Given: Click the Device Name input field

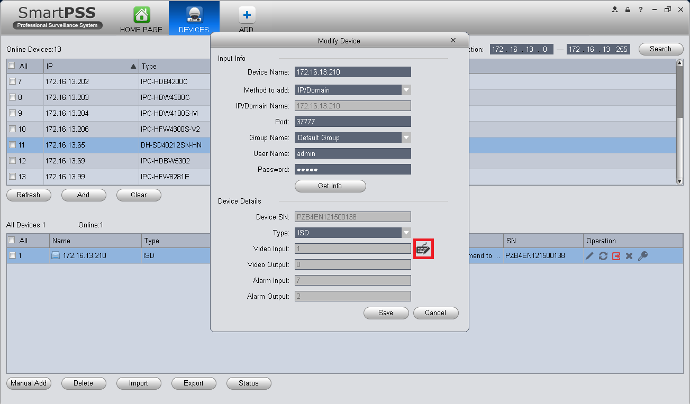Looking at the screenshot, I should point(353,72).
